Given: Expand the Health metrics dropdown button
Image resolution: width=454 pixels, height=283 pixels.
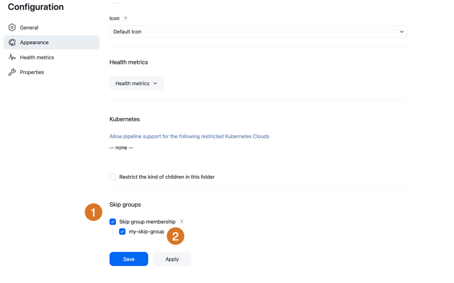Looking at the screenshot, I should (137, 83).
